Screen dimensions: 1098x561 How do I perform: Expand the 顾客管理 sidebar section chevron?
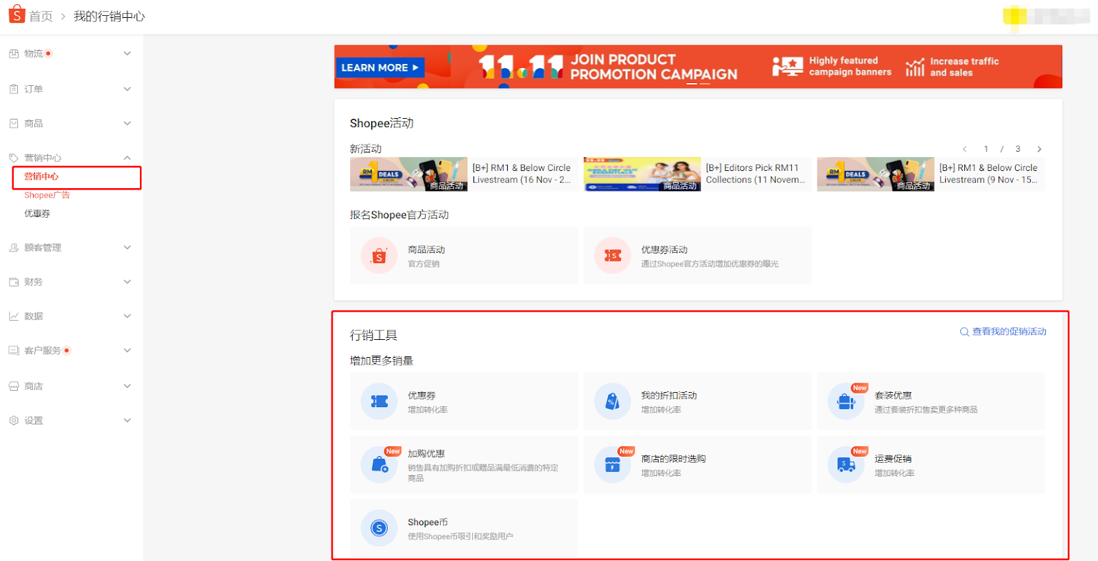(127, 248)
